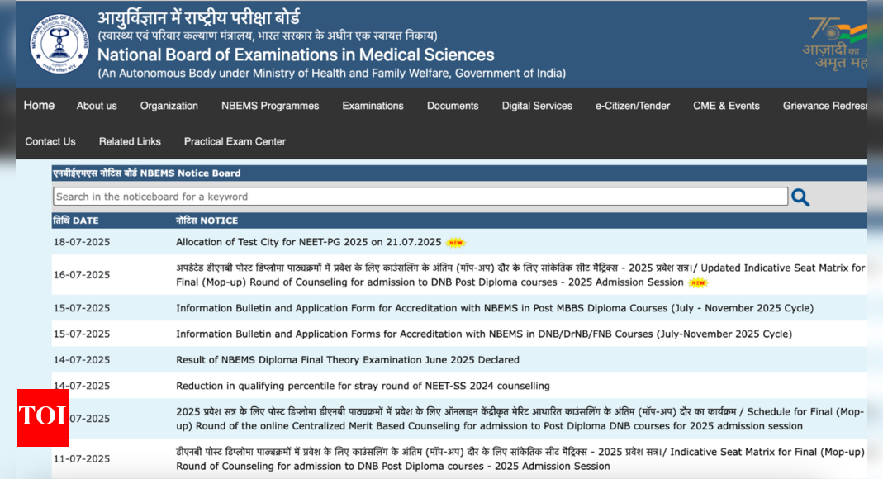Open NBEMS Programmes menu
This screenshot has width=883, height=479.
tap(270, 106)
